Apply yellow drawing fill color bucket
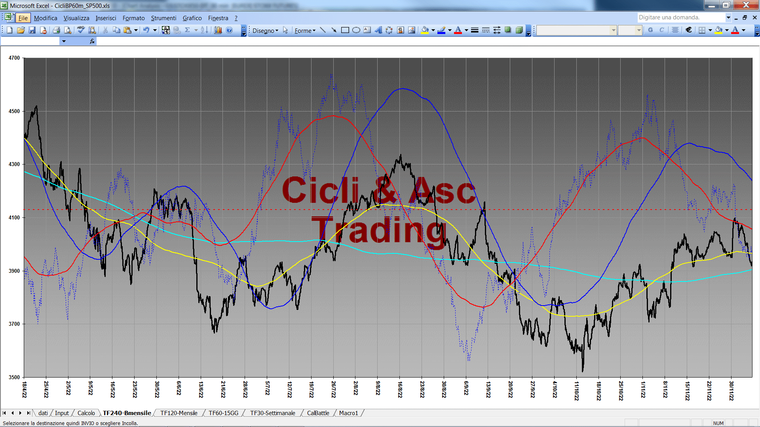The height and width of the screenshot is (427, 760). pos(425,30)
